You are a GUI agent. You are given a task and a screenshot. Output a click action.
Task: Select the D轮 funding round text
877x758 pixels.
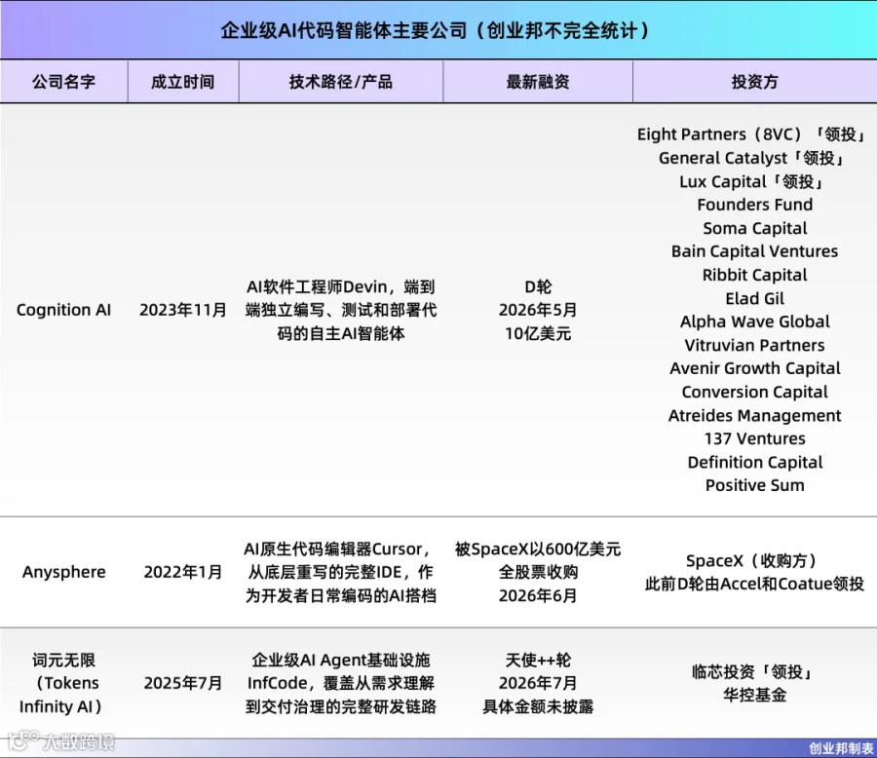click(538, 287)
